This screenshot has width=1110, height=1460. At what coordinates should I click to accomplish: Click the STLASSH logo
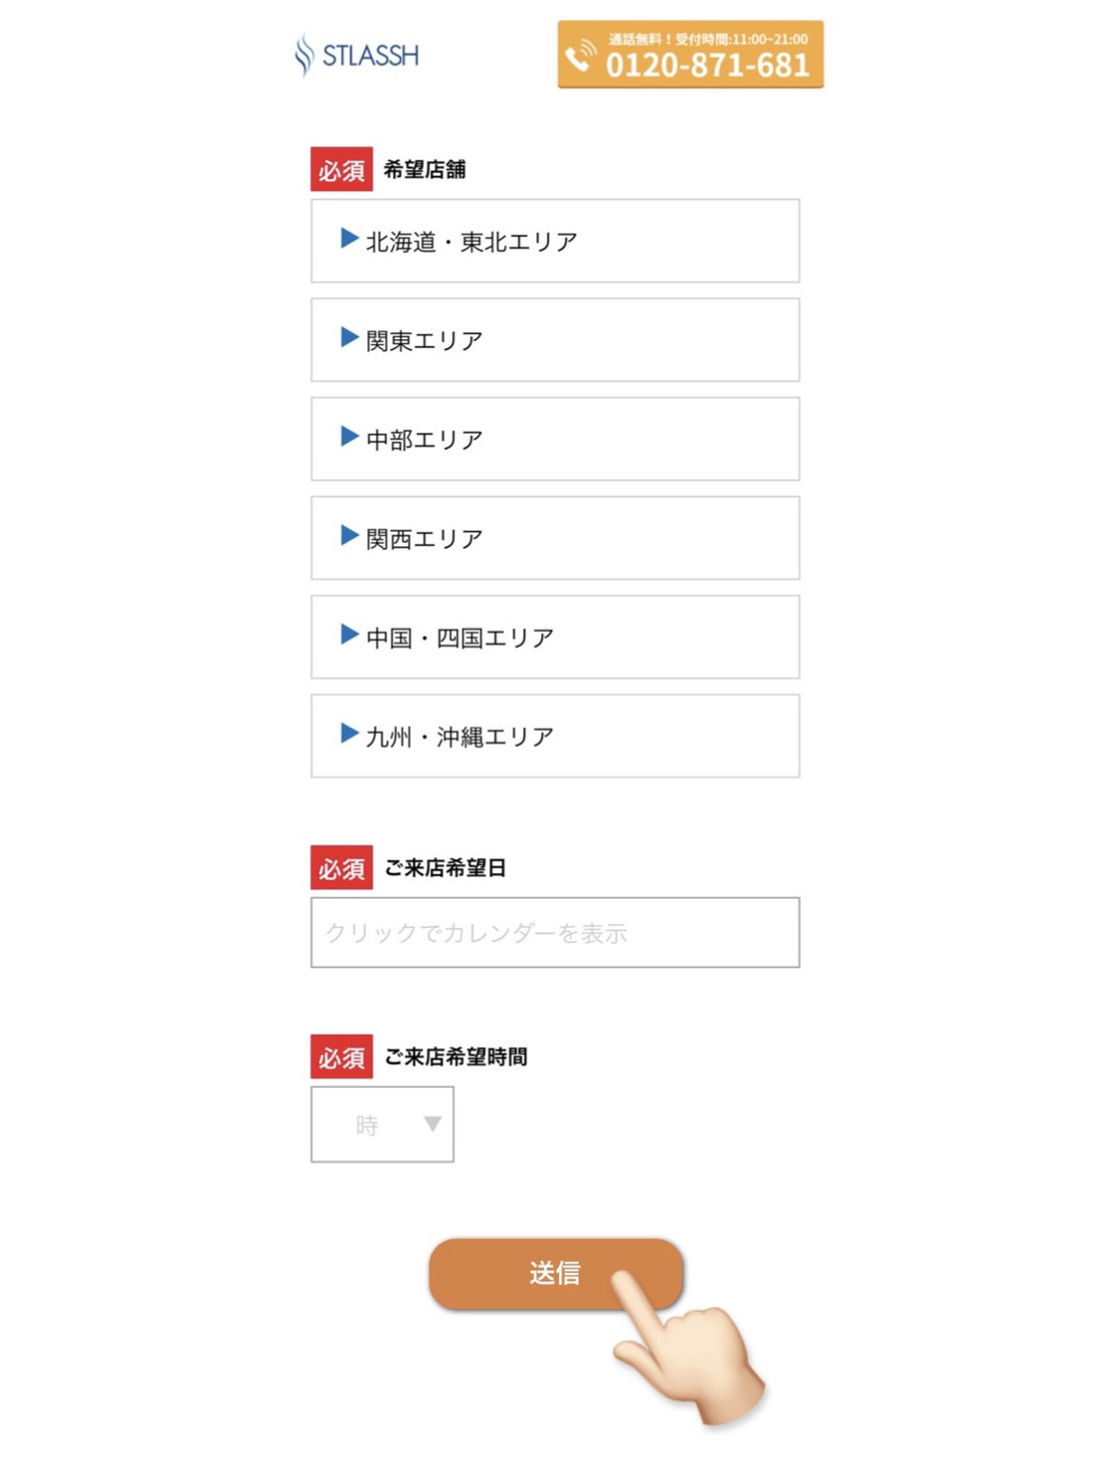(x=356, y=55)
